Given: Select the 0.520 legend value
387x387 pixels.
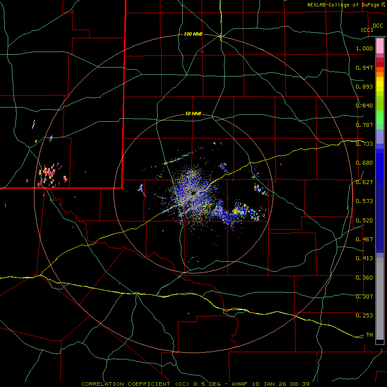Looking at the screenshot, I should coord(364,220).
